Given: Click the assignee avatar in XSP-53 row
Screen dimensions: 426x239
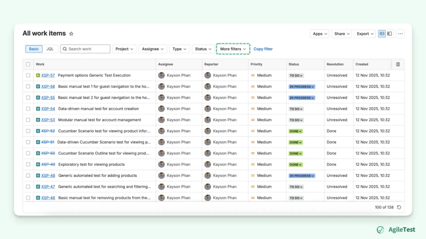Looking at the screenshot, I should click(x=161, y=120).
